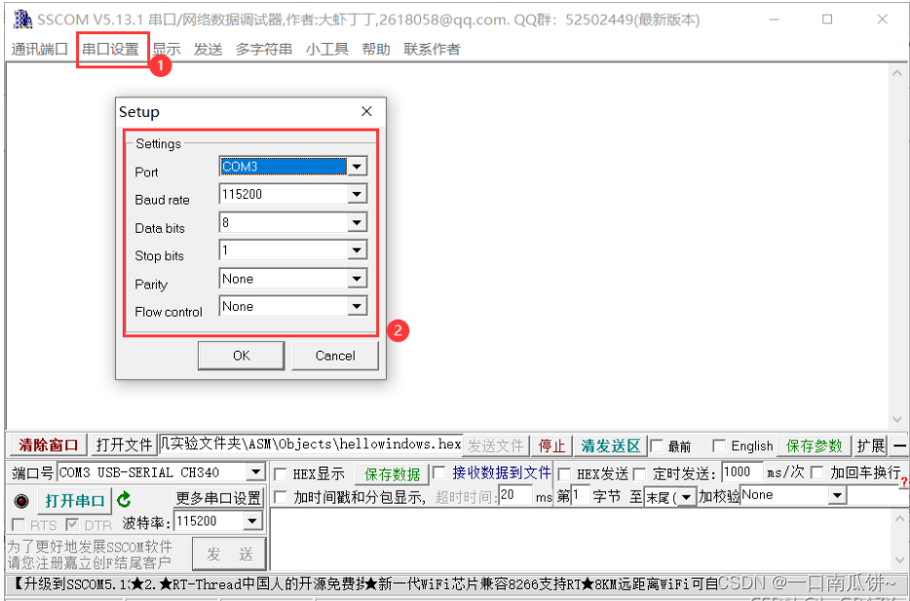This screenshot has width=910, height=601.
Task: Click the send text input area
Action: pyautogui.click(x=581, y=539)
